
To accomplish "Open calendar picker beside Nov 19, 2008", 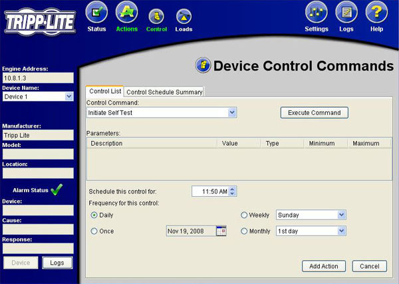I will [x=221, y=231].
